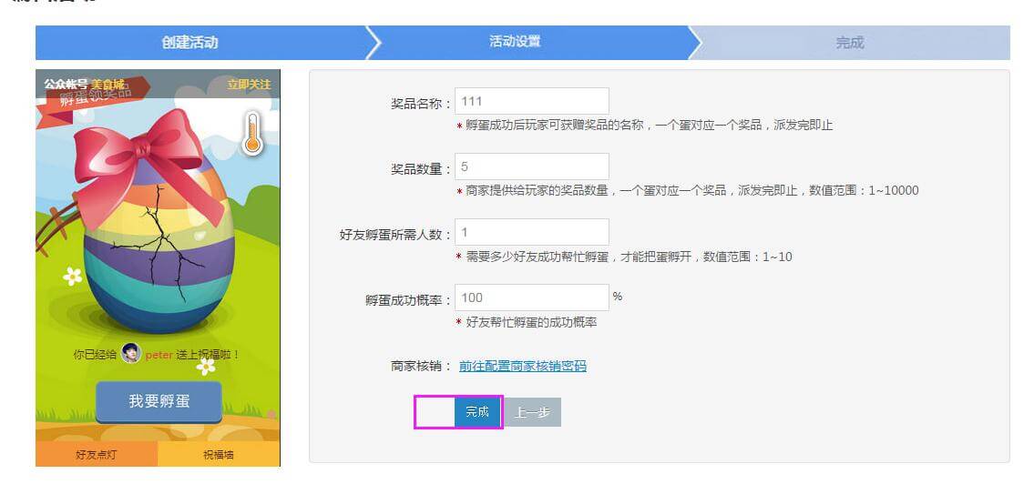This screenshot has height=494, width=1024.
Task: Click the 奖品数量 range hint '数值范围：1~10000'
Action: (864, 190)
